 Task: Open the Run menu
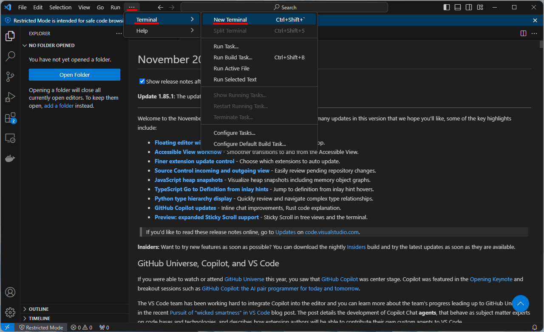(115, 7)
